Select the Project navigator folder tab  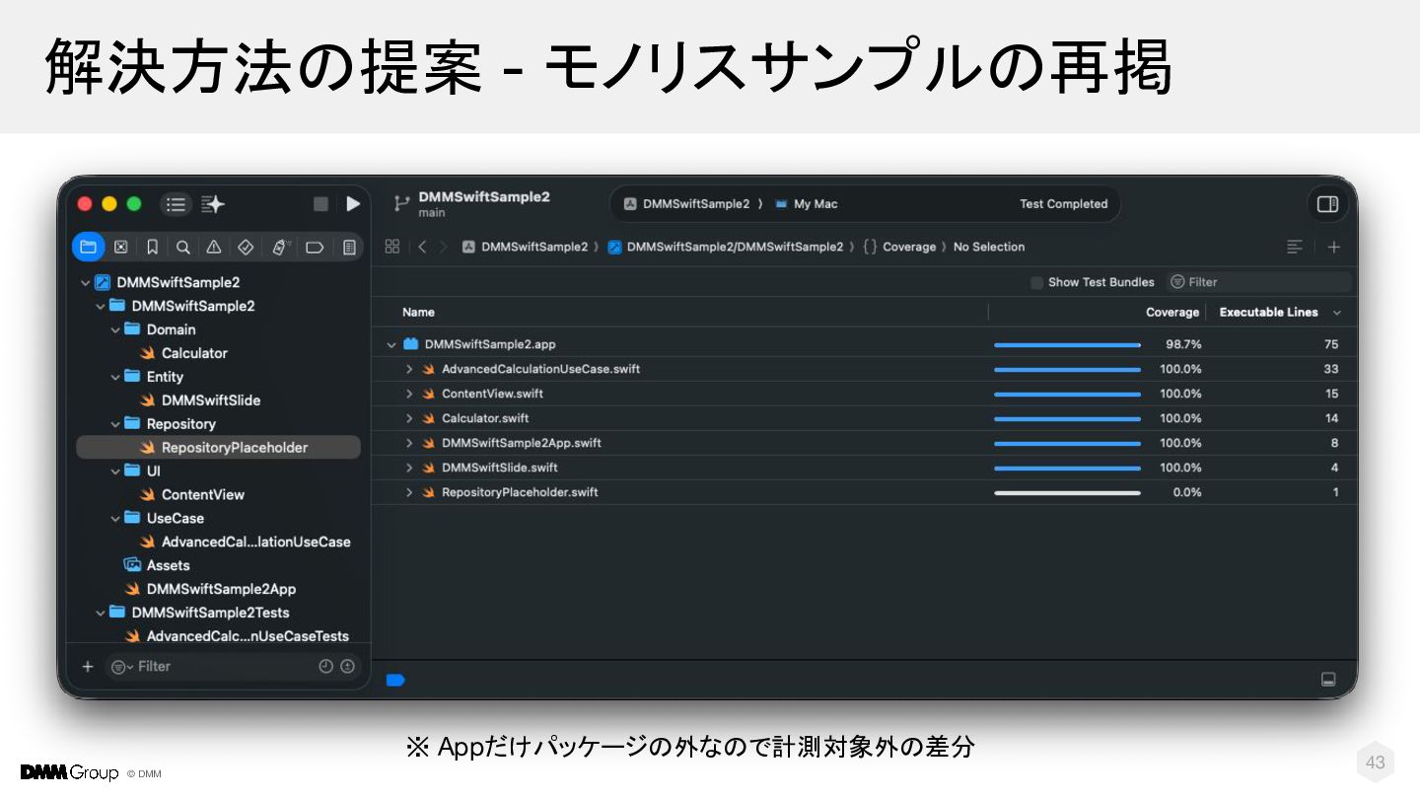pos(89,247)
